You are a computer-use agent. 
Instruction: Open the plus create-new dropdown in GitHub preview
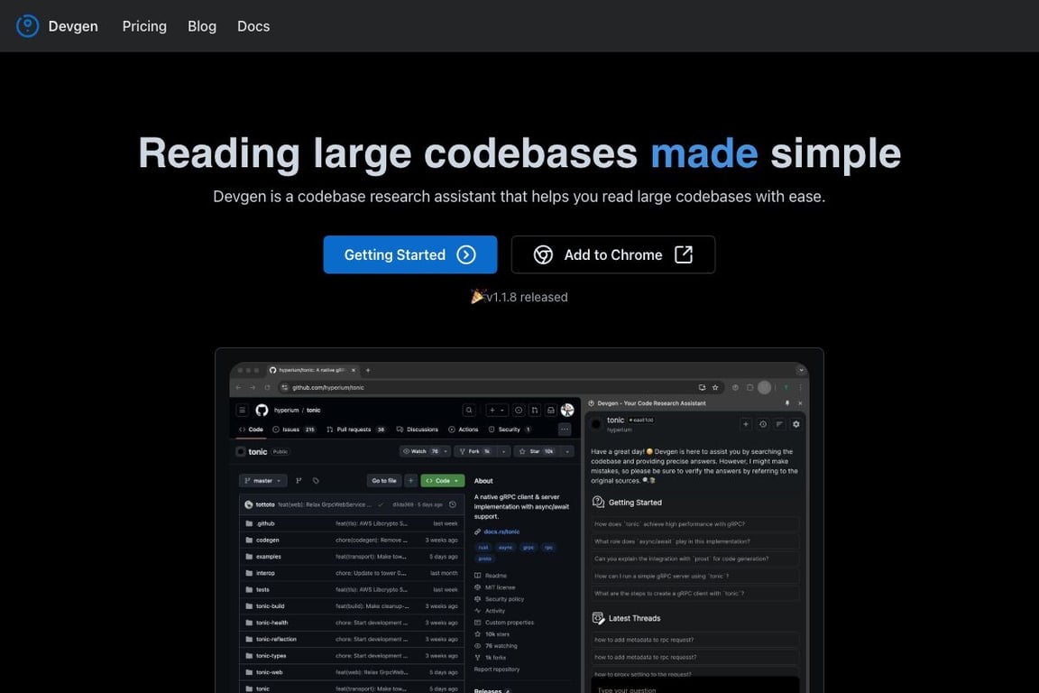click(x=496, y=411)
